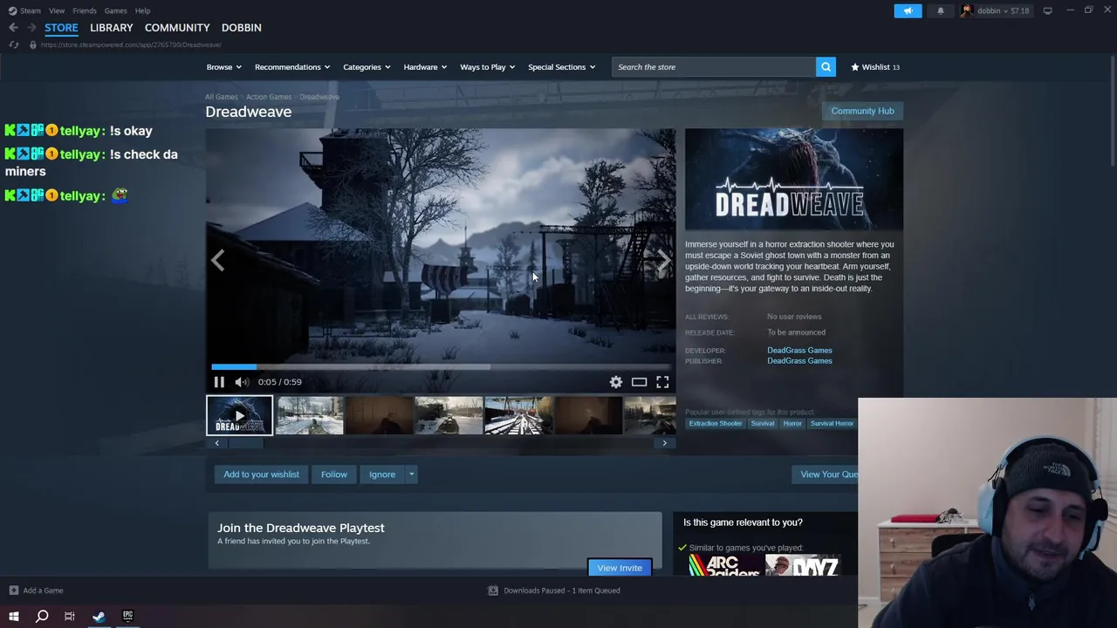This screenshot has height=628, width=1117.
Task: Click the Community Hub button
Action: point(862,111)
